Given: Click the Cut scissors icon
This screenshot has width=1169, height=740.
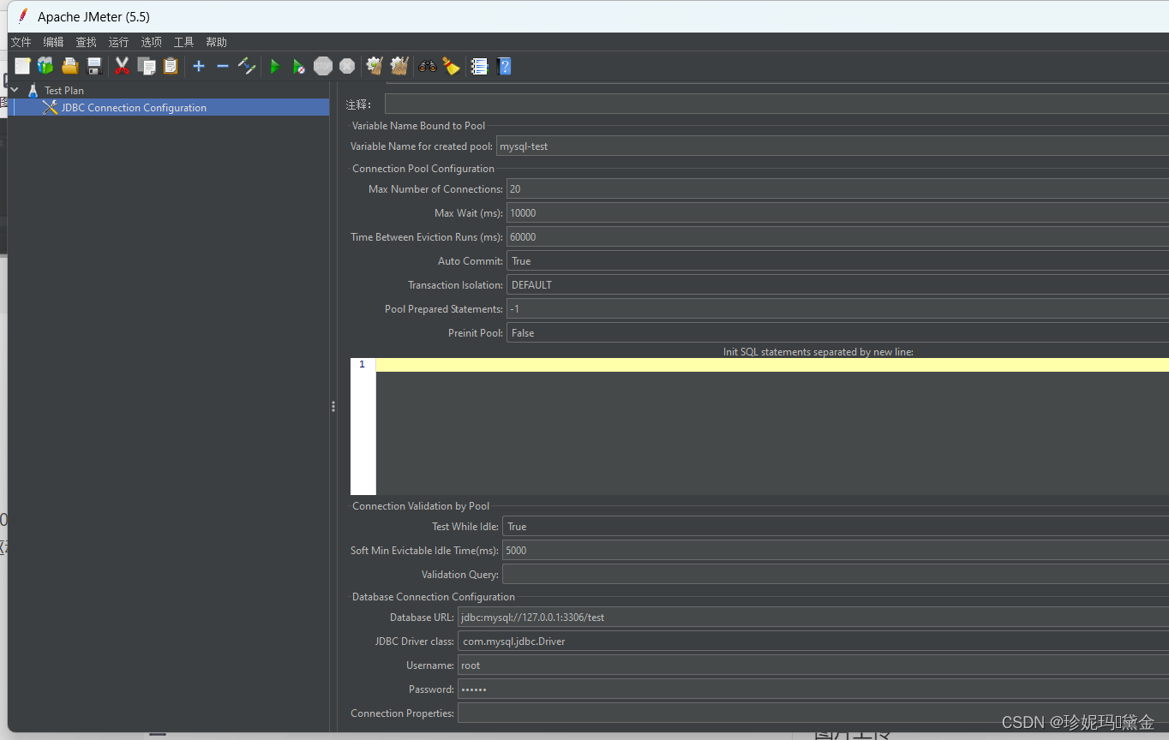Looking at the screenshot, I should pyautogui.click(x=123, y=66).
